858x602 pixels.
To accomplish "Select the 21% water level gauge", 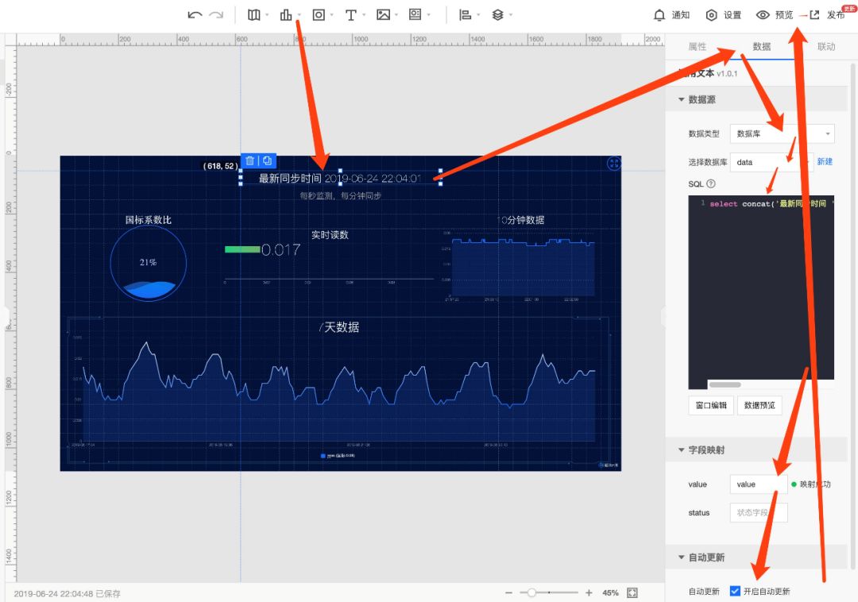I will tap(149, 263).
